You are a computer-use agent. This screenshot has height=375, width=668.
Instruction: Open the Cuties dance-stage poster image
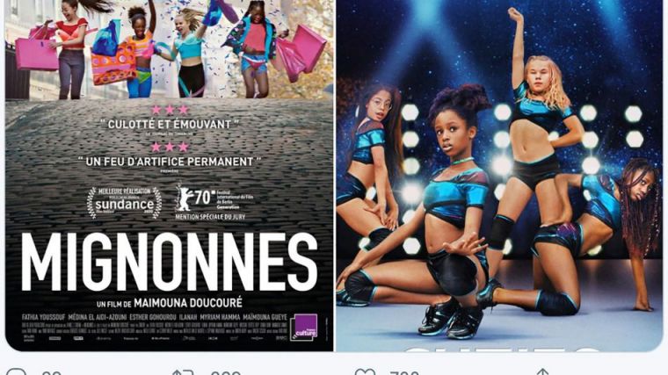pos(500,176)
